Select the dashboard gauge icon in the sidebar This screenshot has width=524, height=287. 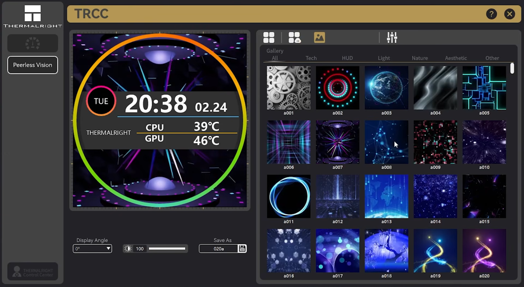tap(32, 43)
